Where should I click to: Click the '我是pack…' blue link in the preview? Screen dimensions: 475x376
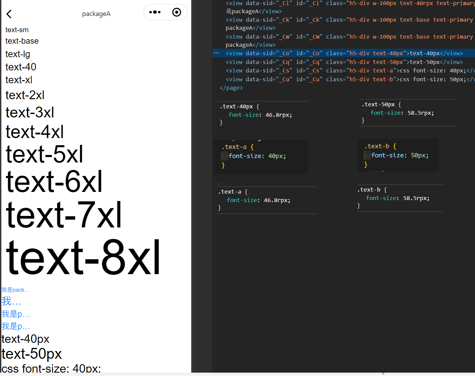coord(16,290)
